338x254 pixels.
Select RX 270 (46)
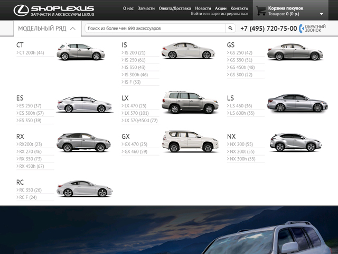point(30,152)
